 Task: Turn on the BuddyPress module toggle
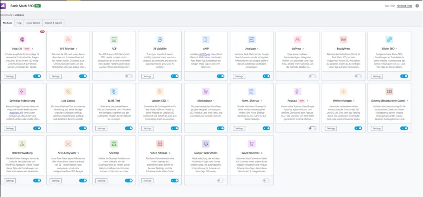[358, 76]
